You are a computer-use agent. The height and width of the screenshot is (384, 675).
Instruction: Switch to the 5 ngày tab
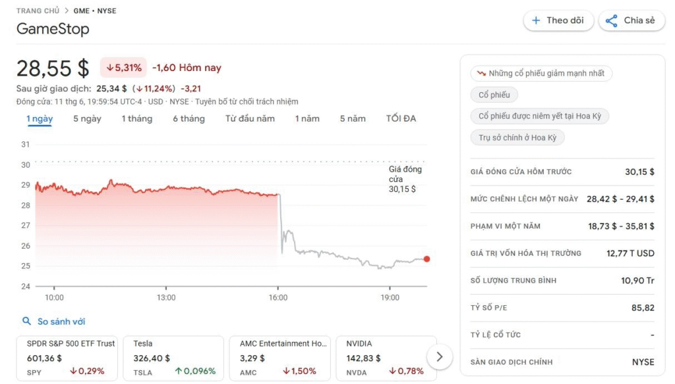(x=87, y=118)
